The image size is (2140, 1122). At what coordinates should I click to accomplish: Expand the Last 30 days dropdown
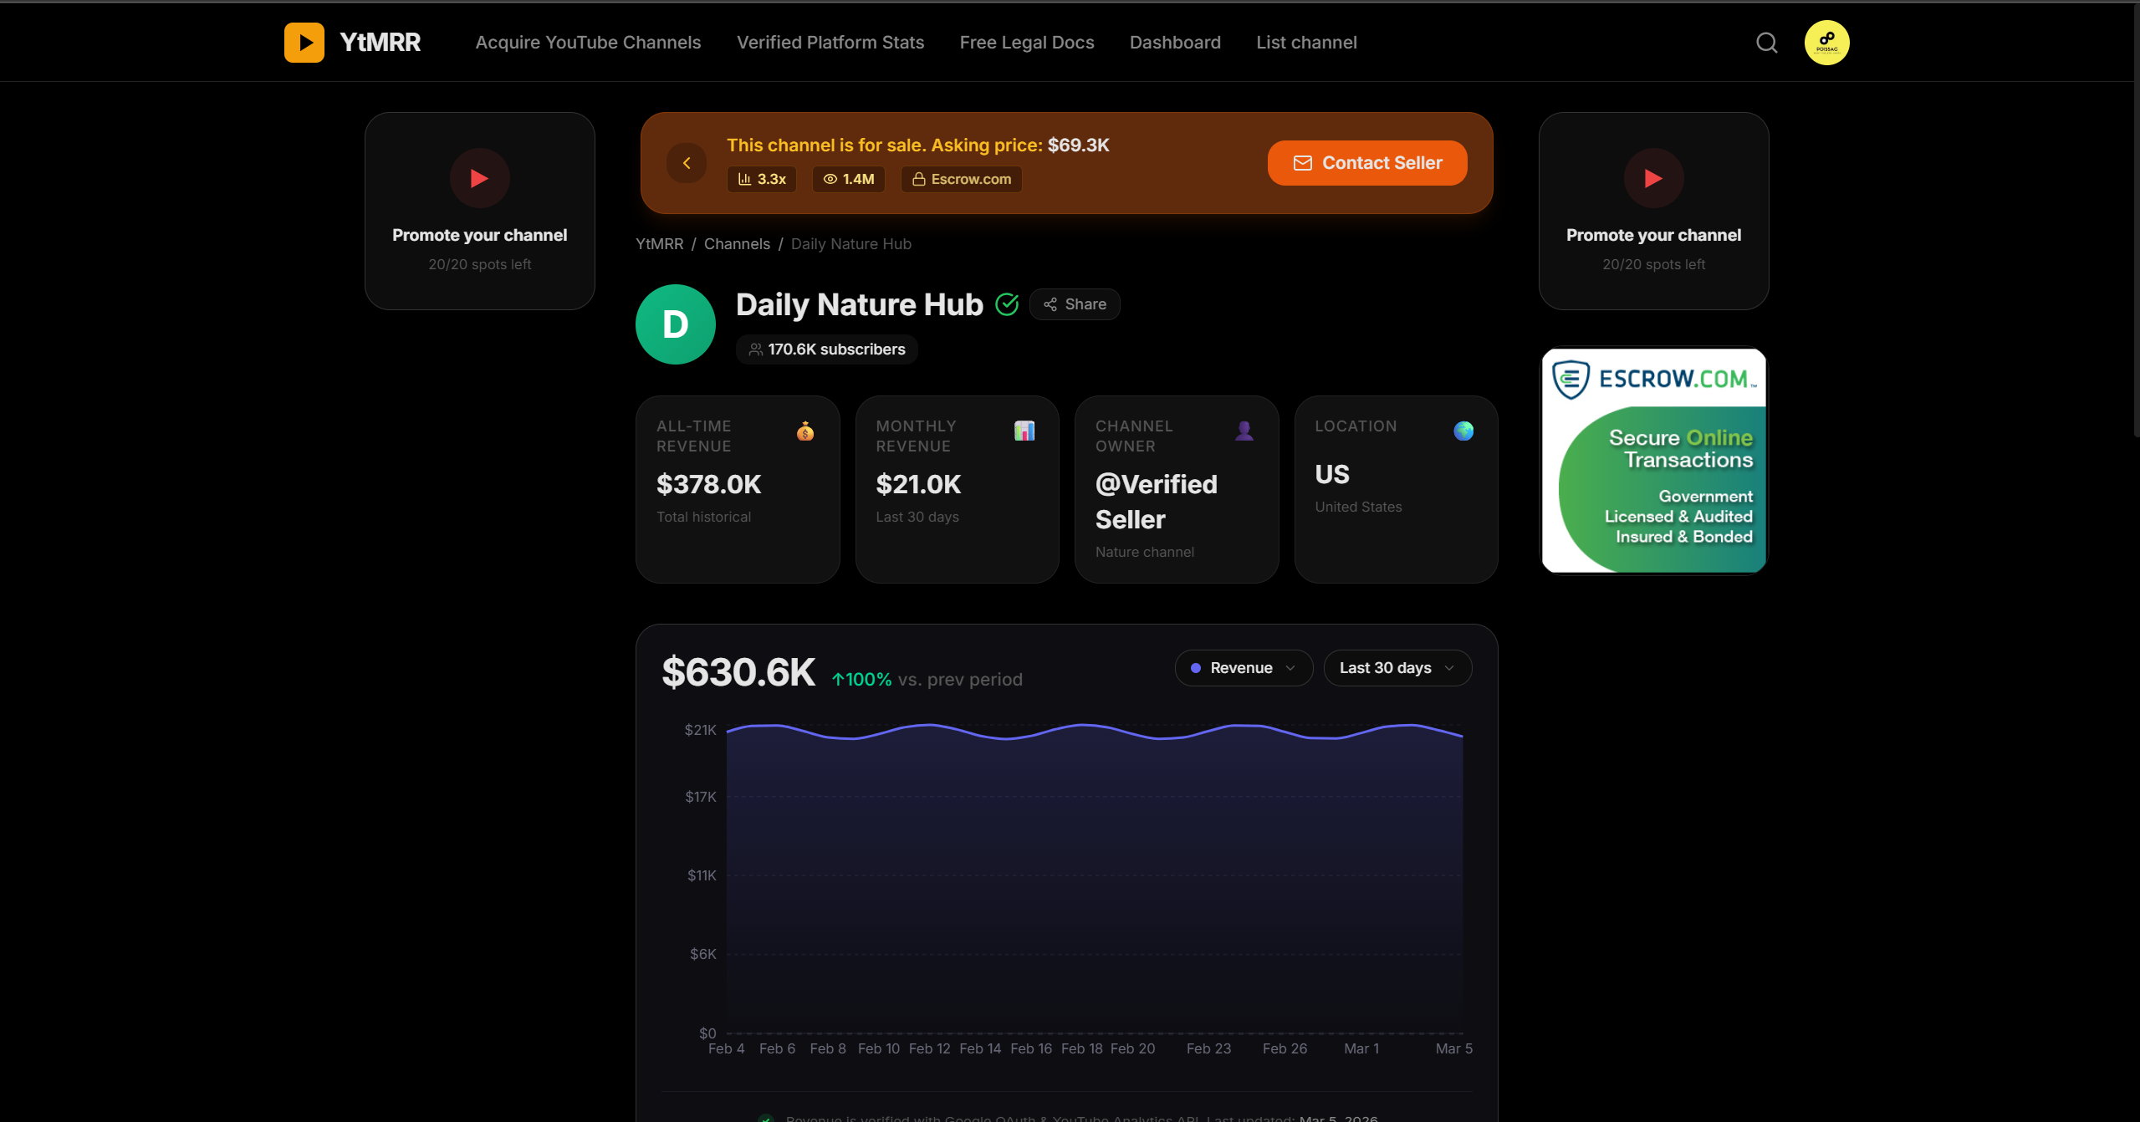[1397, 668]
